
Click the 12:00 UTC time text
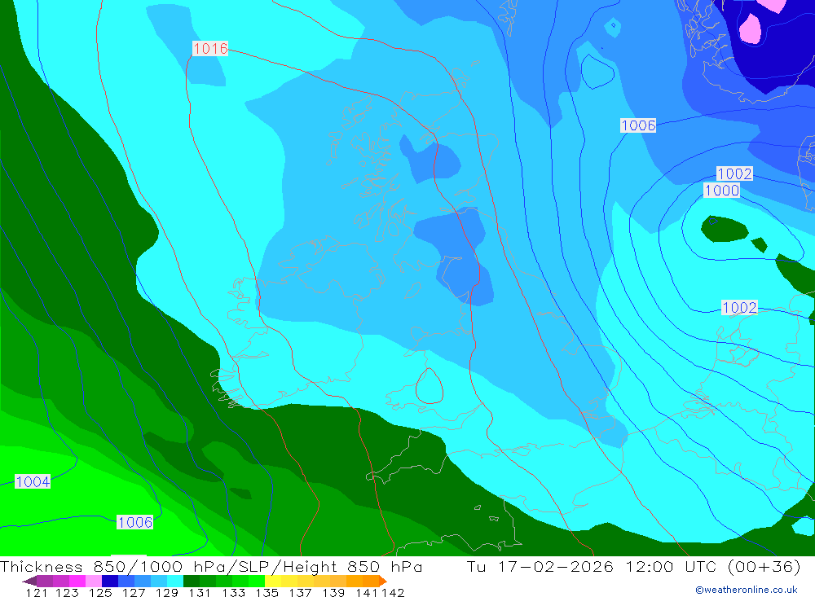coord(671,566)
